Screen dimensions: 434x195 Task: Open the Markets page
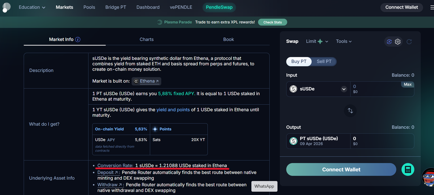(x=64, y=7)
